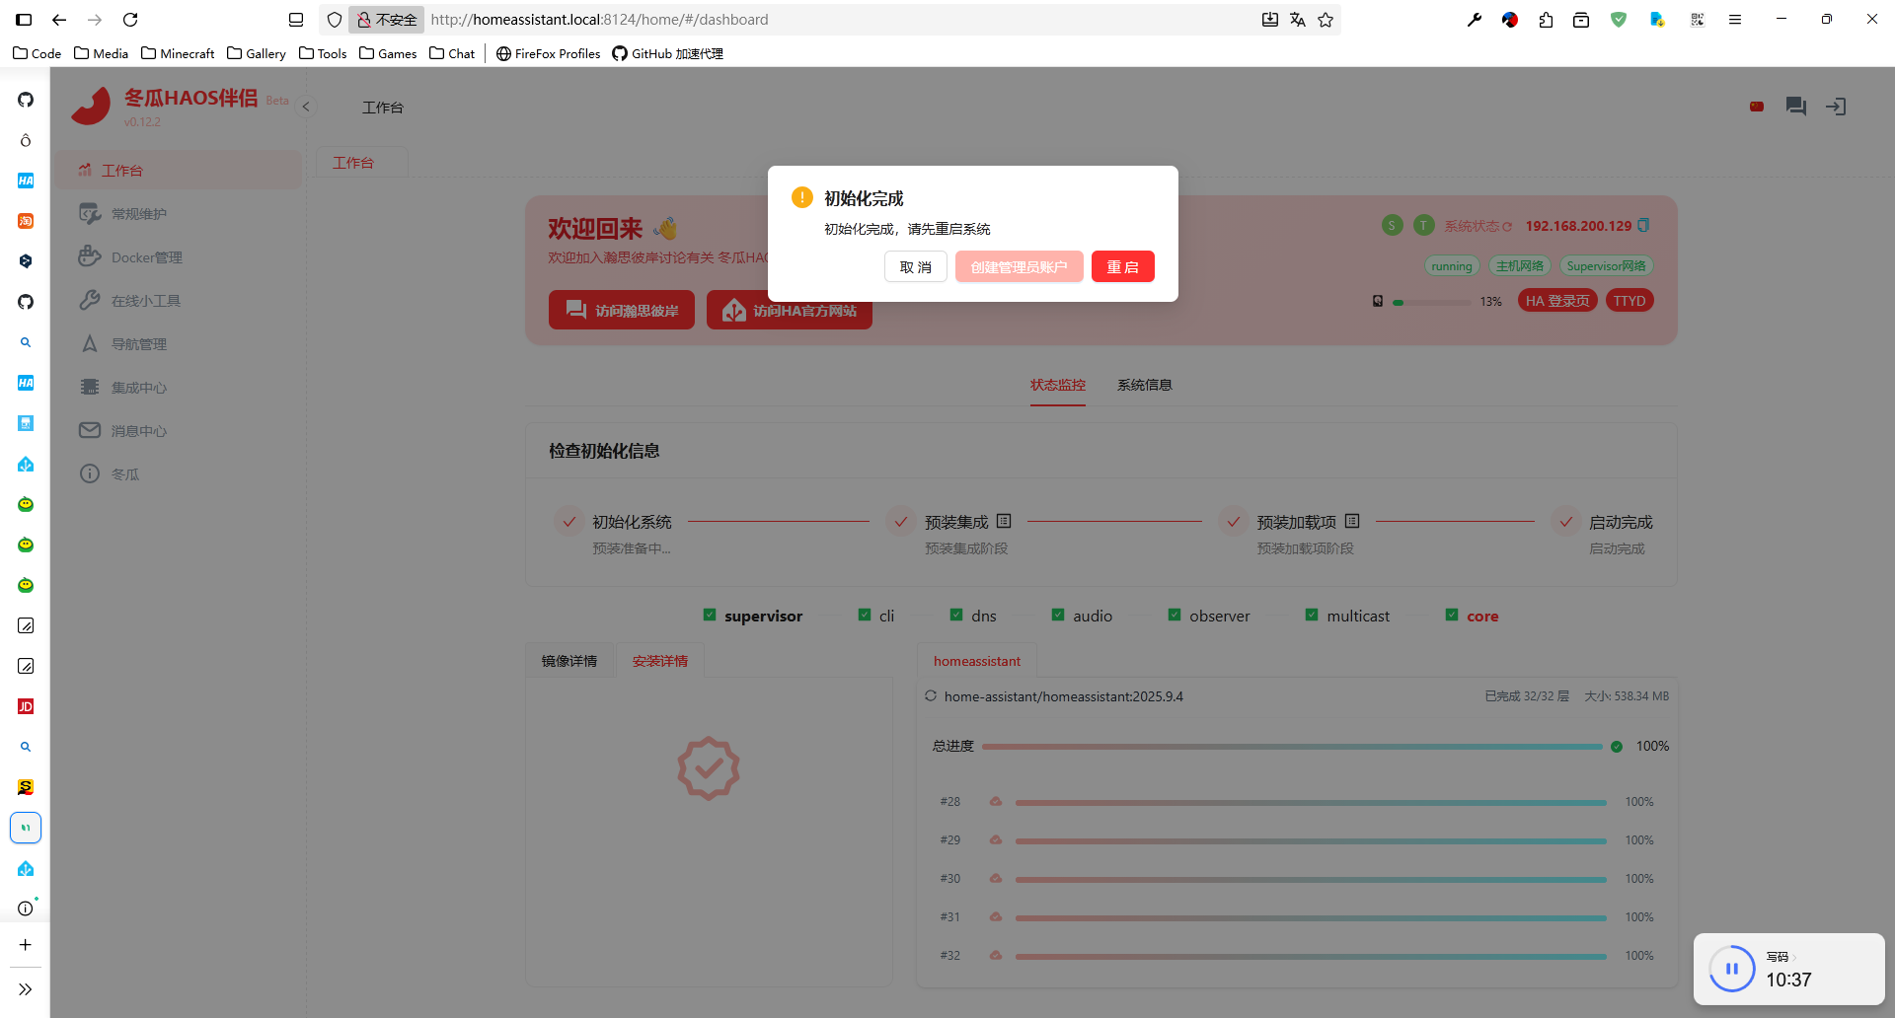Open the HA 登录页 button

point(1557,301)
